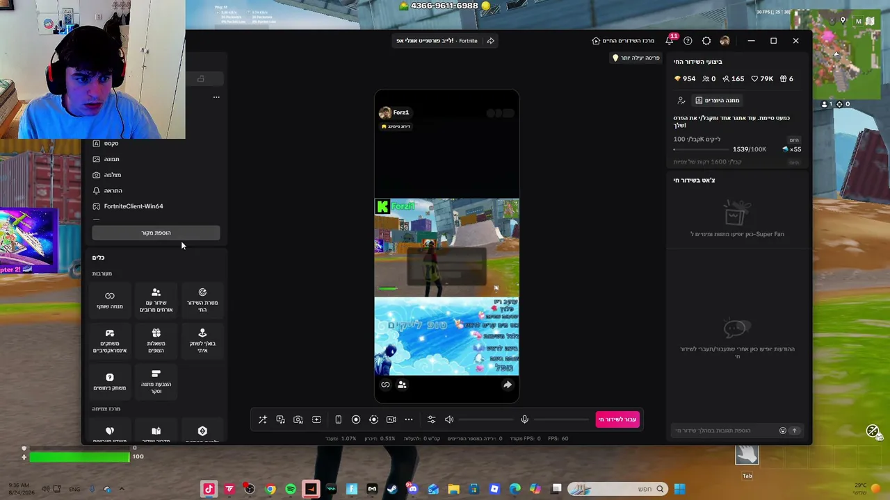
Task: Open the settings gear in the title bar
Action: click(706, 41)
